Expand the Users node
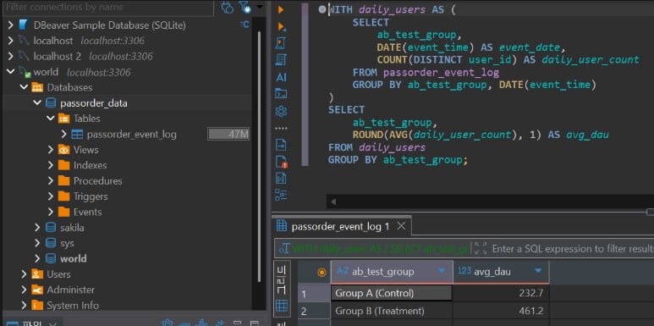The width and height of the screenshot is (654, 326). point(24,274)
